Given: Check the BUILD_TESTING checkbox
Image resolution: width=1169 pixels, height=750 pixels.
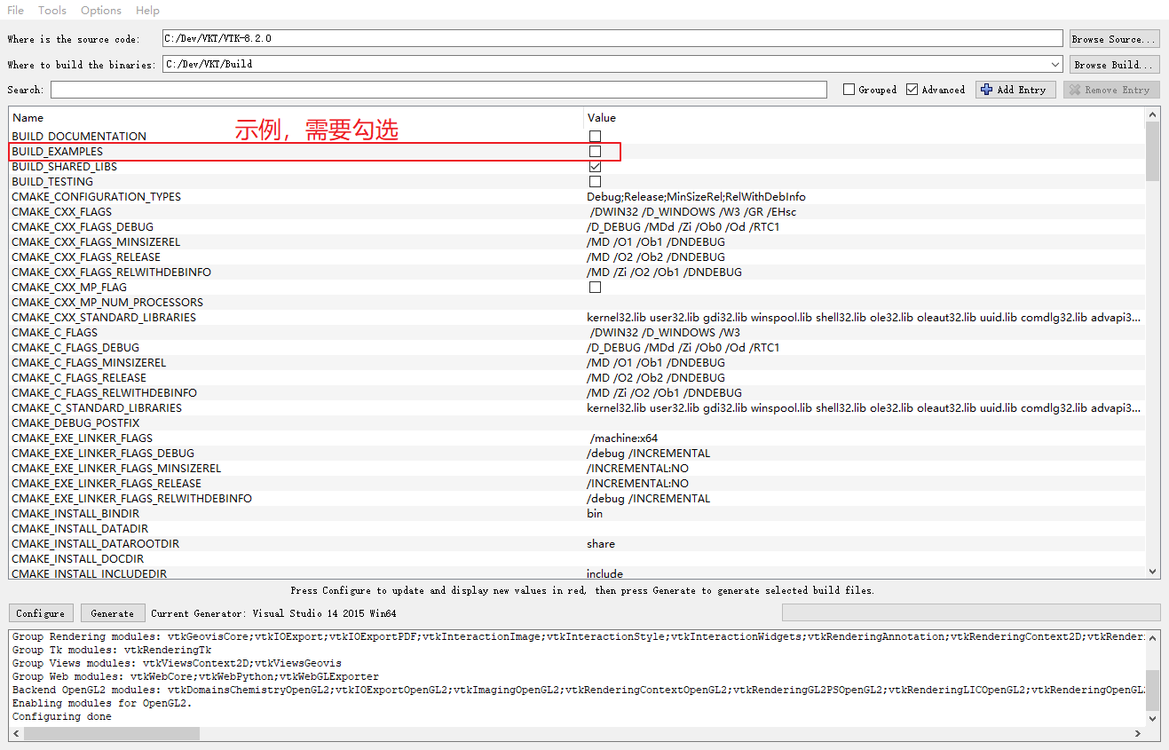Looking at the screenshot, I should pos(596,181).
